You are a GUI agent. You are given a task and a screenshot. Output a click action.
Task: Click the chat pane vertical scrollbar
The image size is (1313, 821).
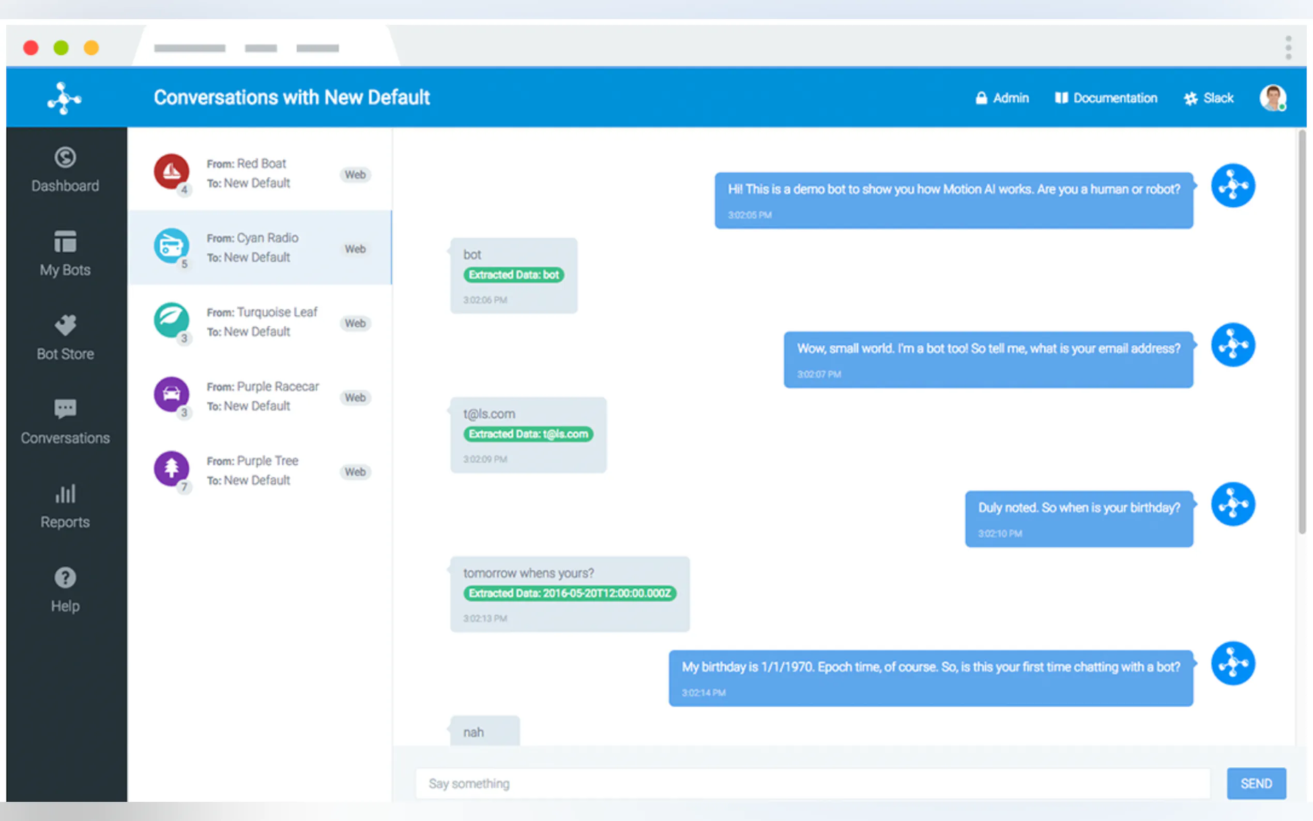tap(1302, 331)
